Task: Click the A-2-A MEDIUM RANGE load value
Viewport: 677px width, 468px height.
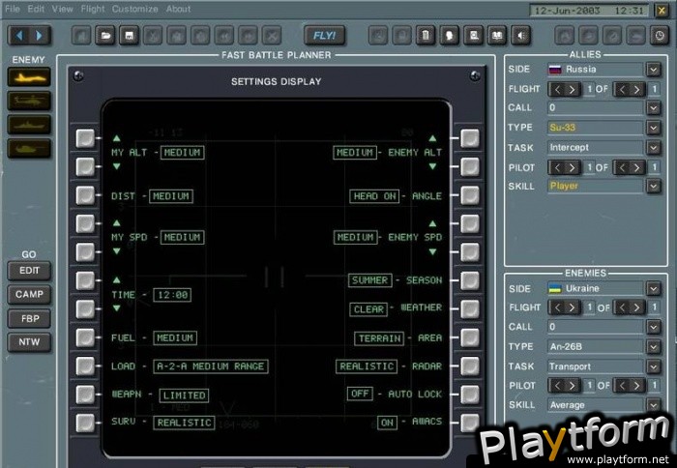Action: point(211,366)
